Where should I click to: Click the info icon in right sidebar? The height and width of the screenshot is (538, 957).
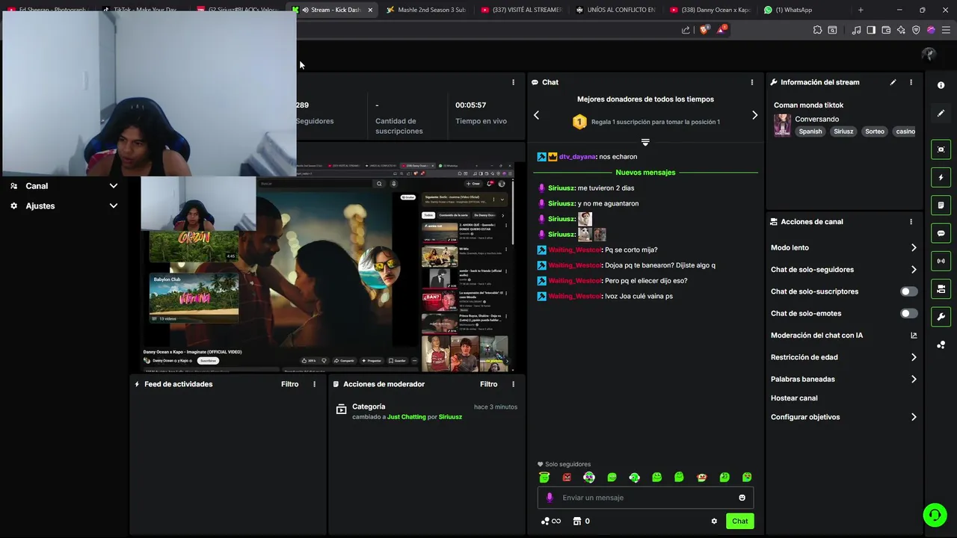point(941,85)
